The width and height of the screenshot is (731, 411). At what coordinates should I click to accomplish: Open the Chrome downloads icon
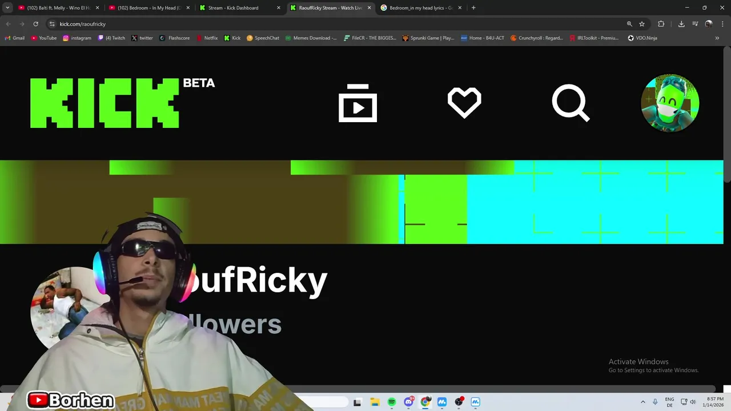681,24
